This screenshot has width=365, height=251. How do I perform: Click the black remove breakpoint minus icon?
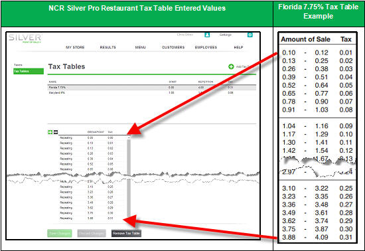pyautogui.click(x=56, y=132)
